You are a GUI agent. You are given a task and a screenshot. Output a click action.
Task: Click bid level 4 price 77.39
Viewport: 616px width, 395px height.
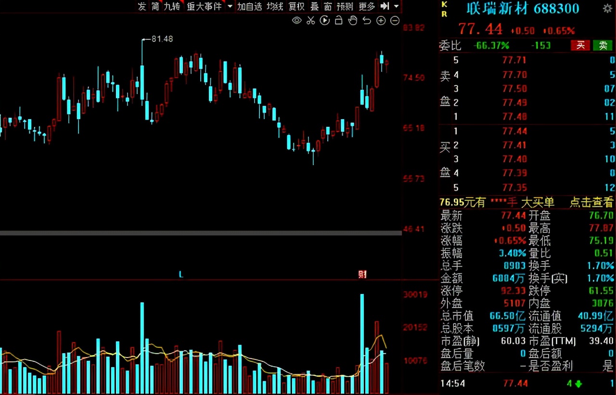point(514,173)
